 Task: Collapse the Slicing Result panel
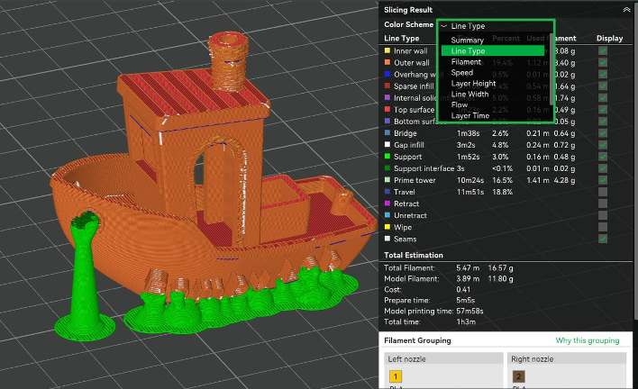[x=626, y=10]
